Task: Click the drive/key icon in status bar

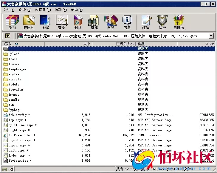Action: tap(8, 169)
